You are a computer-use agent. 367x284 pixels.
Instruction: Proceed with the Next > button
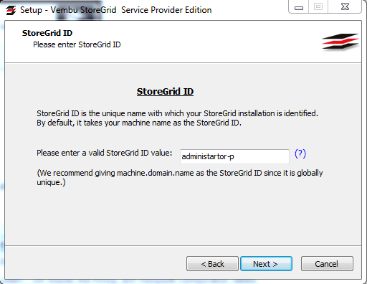266,264
